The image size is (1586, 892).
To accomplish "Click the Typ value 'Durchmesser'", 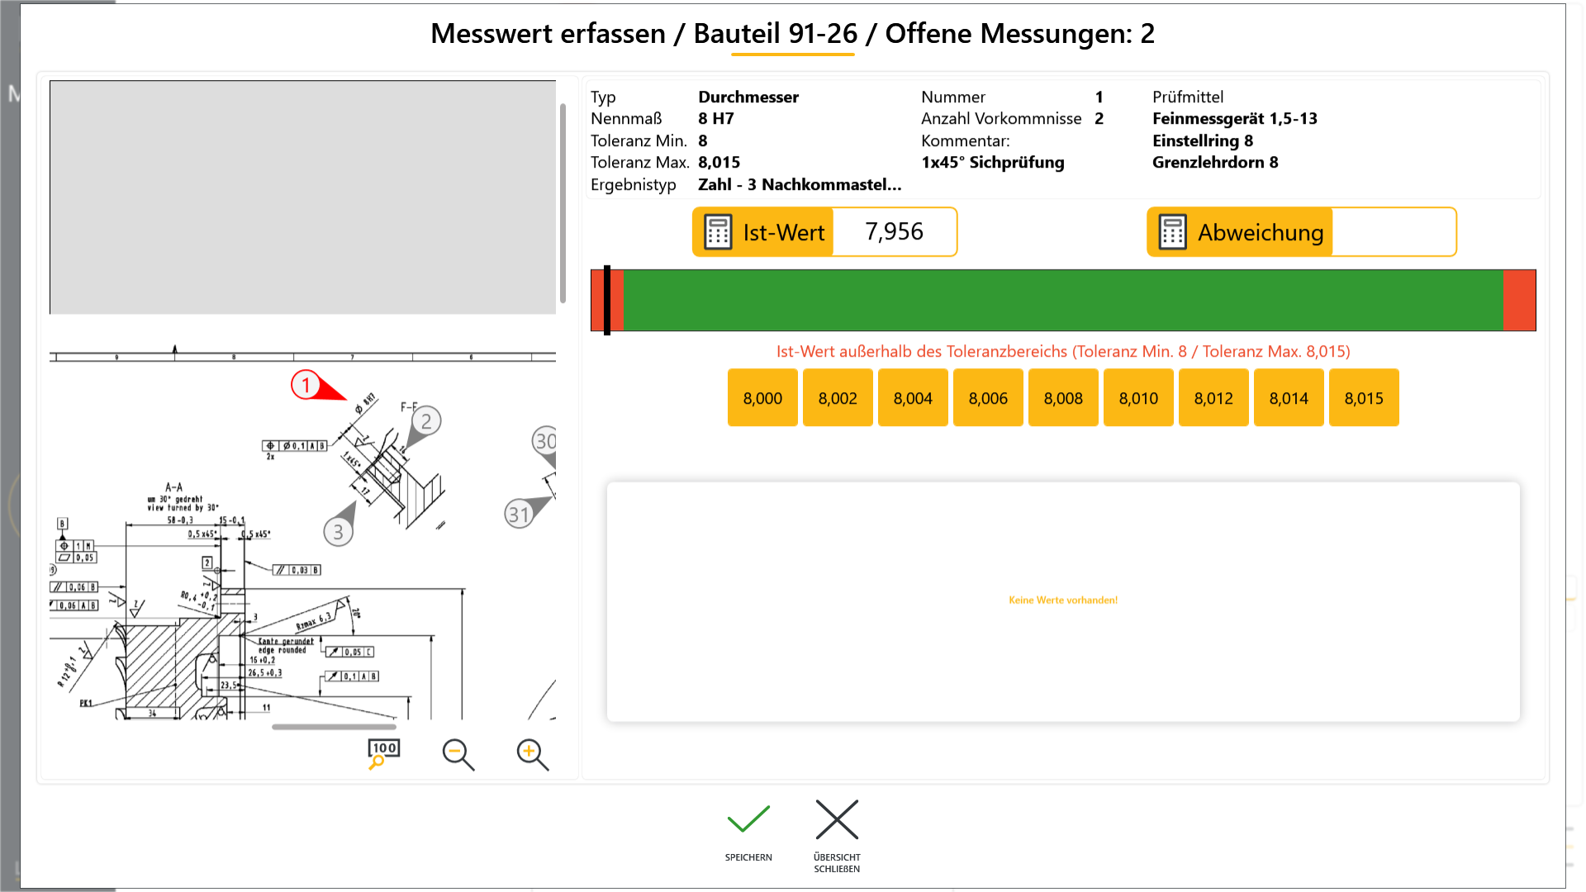I will point(748,97).
